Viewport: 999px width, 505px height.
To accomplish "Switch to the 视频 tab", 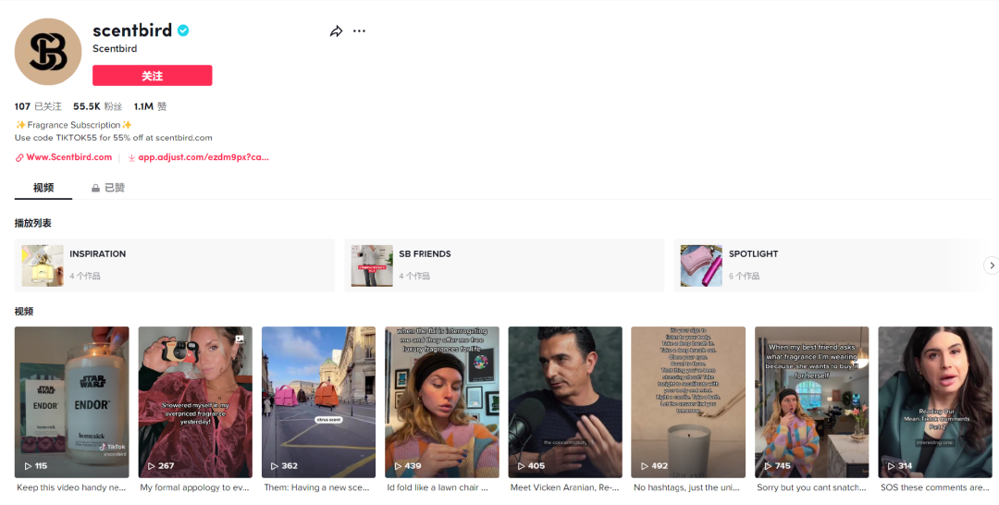I will click(x=43, y=188).
